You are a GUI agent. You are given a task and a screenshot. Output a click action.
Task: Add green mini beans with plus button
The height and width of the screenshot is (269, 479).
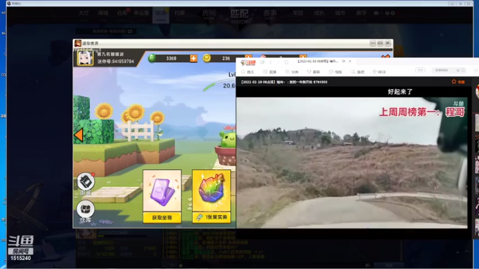[193, 58]
